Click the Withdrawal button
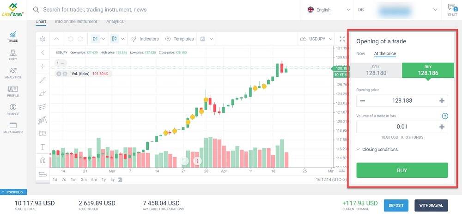Viewport: 462px width, 216px height. click(x=431, y=205)
